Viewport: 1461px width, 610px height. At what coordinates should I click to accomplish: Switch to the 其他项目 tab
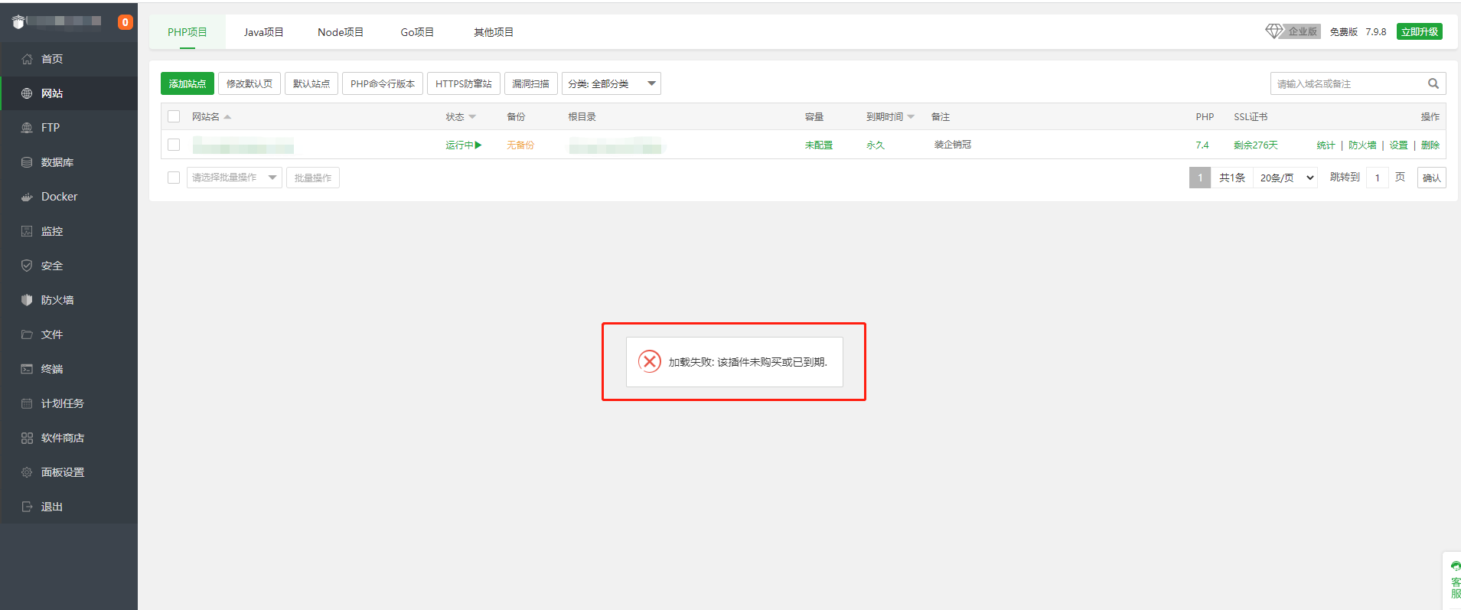[x=494, y=32]
